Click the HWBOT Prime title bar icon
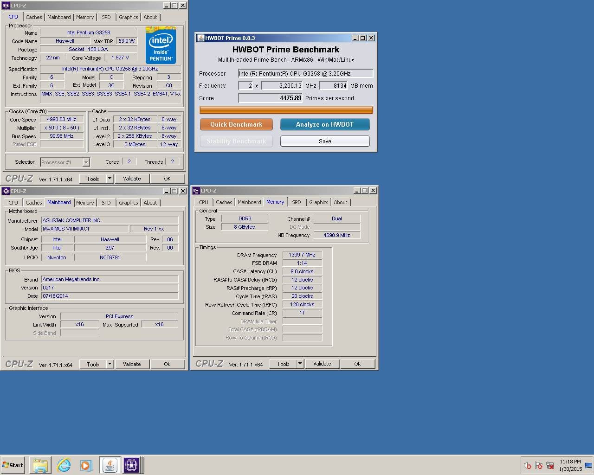 pyautogui.click(x=201, y=38)
